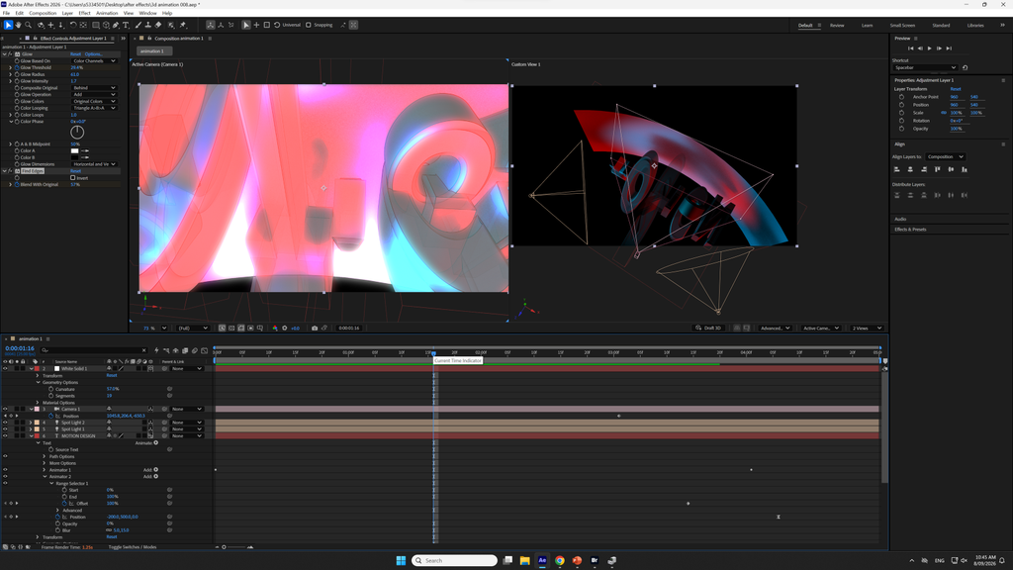Select the Puppet Pin tool
Screen dimensions: 1013x570
coord(183,25)
